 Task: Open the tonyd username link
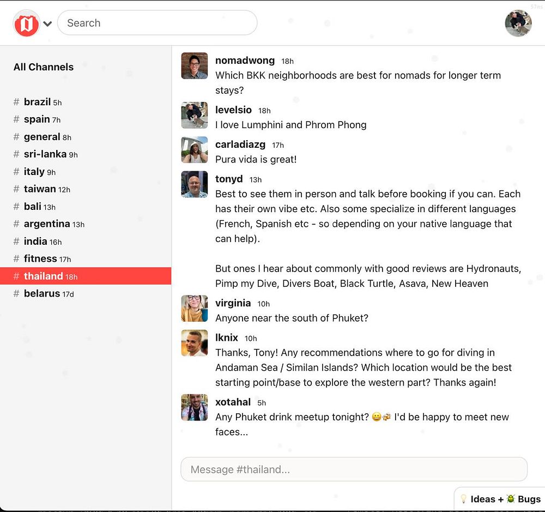(229, 179)
